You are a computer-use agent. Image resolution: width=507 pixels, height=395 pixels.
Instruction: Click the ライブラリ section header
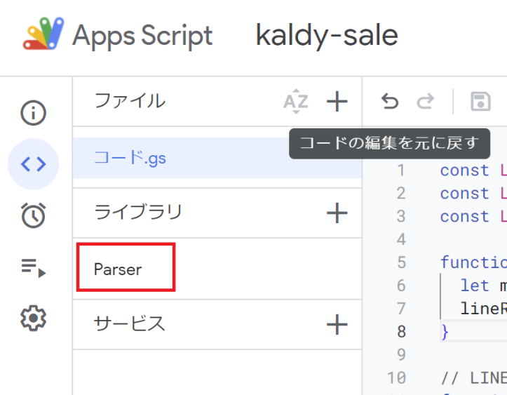(138, 212)
